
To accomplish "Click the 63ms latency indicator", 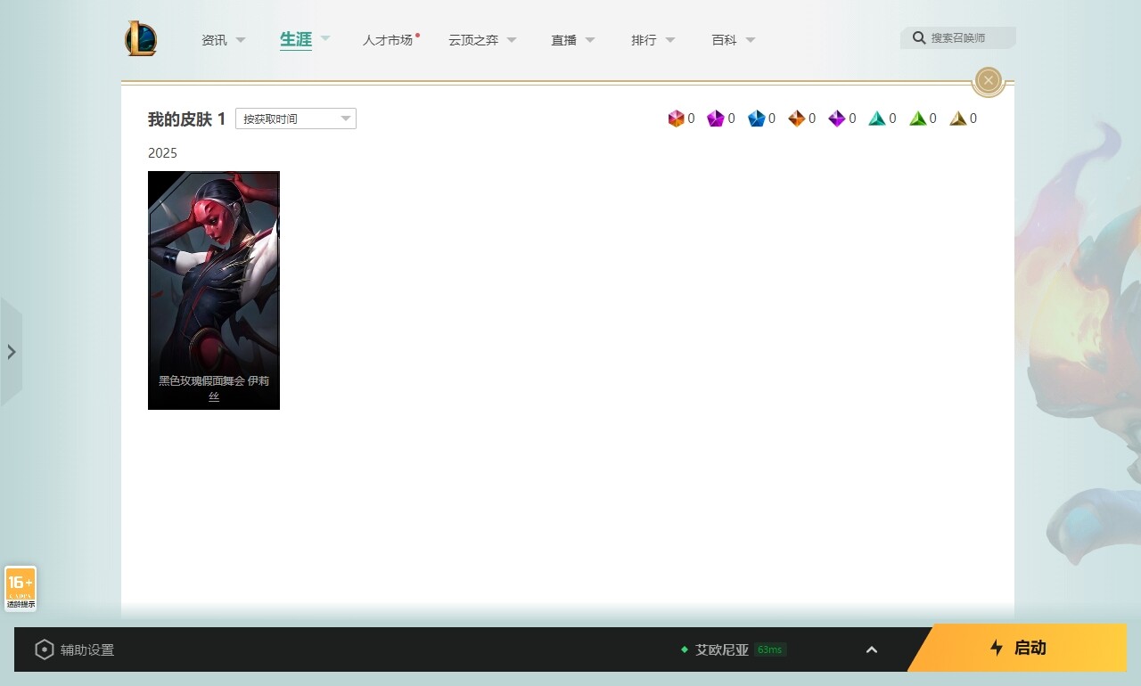I will tap(770, 649).
